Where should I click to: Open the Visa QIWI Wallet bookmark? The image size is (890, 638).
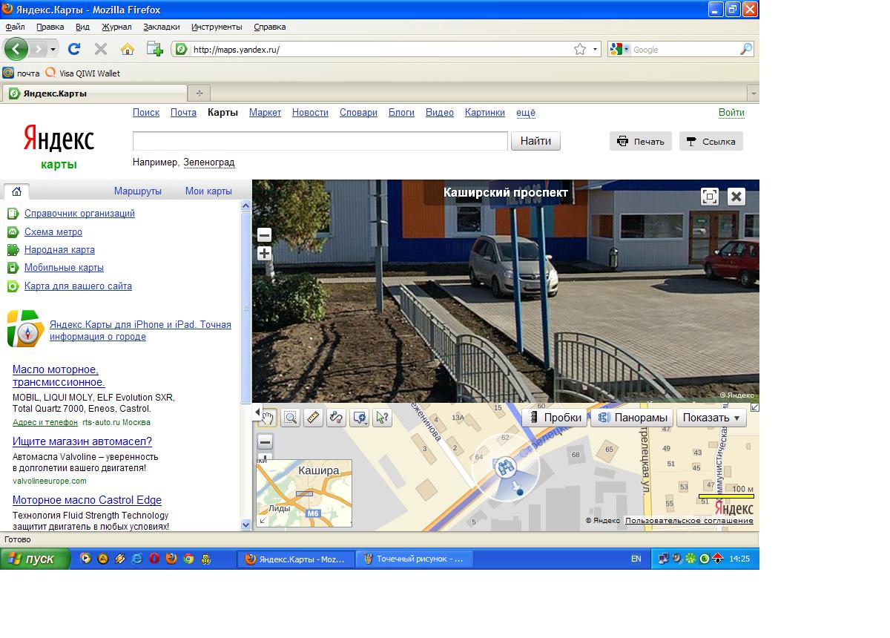pyautogui.click(x=82, y=73)
